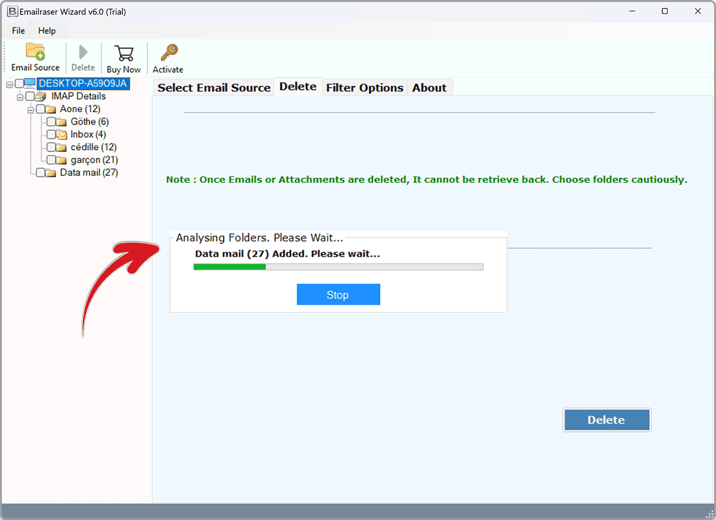Check the cédille (12) folder checkbox
This screenshot has width=716, height=520.
(51, 147)
